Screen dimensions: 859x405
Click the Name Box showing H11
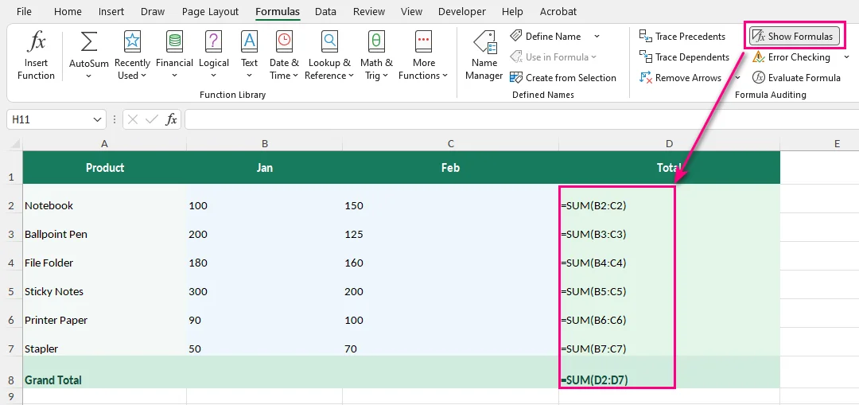tap(49, 119)
